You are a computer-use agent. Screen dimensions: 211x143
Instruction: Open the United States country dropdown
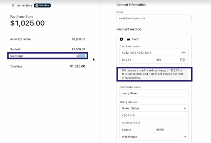(x=154, y=108)
